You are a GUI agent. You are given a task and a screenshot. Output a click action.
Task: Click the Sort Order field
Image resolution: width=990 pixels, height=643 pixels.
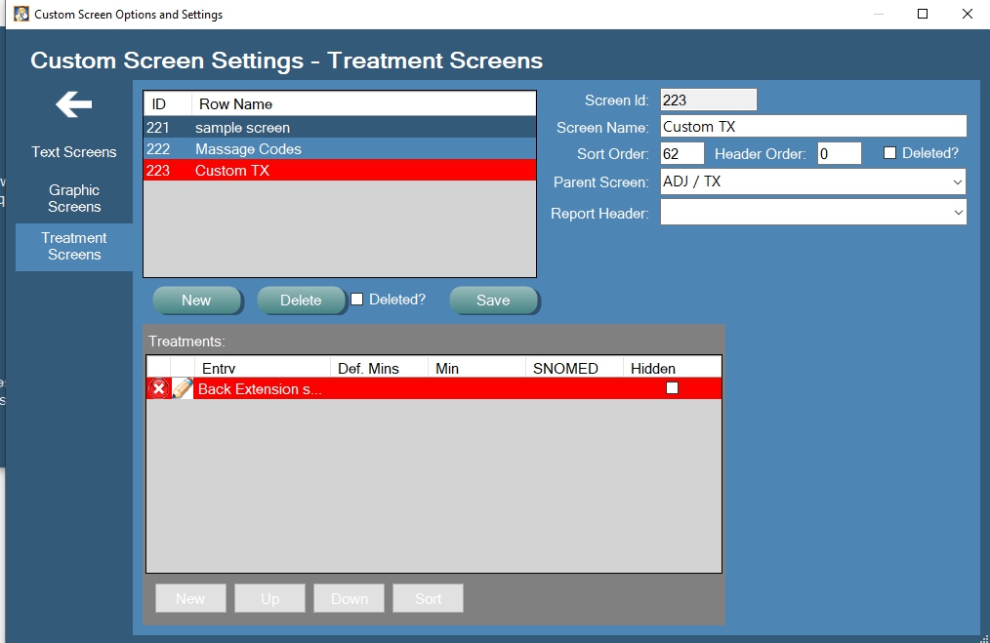(681, 153)
